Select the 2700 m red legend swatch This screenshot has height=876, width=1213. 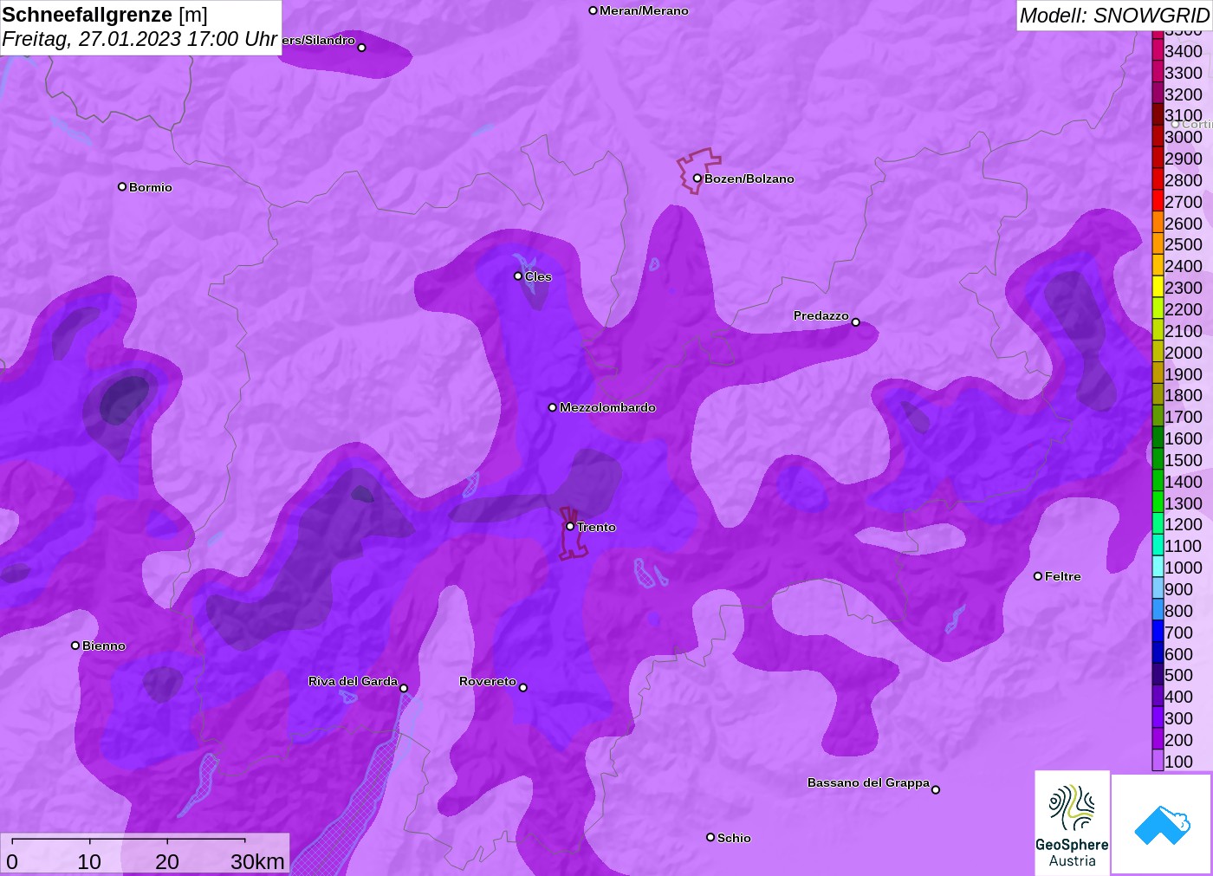[x=1158, y=201]
